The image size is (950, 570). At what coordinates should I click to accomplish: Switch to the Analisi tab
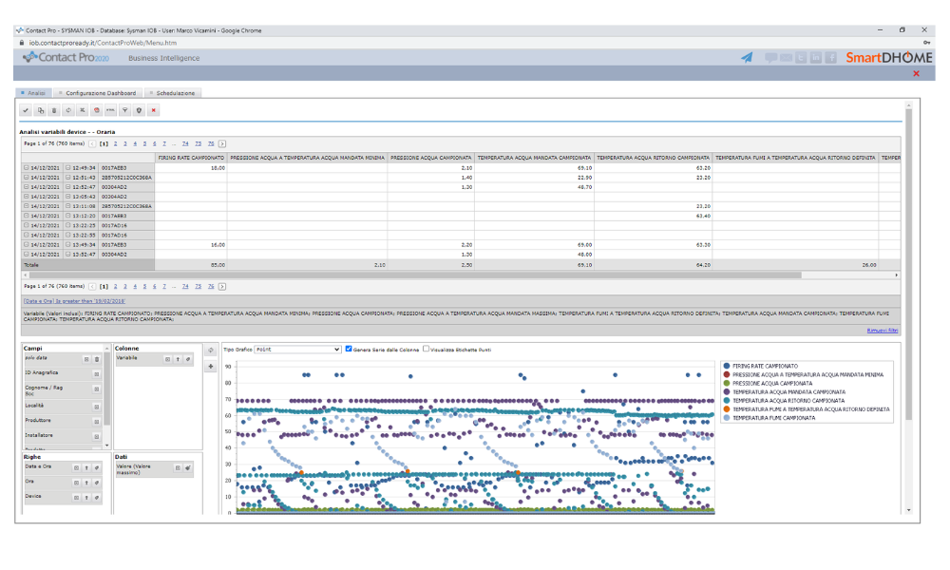tap(34, 93)
